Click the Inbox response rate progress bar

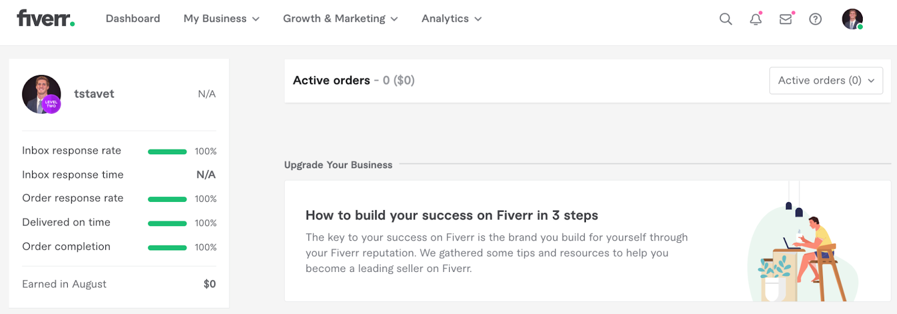pos(167,151)
